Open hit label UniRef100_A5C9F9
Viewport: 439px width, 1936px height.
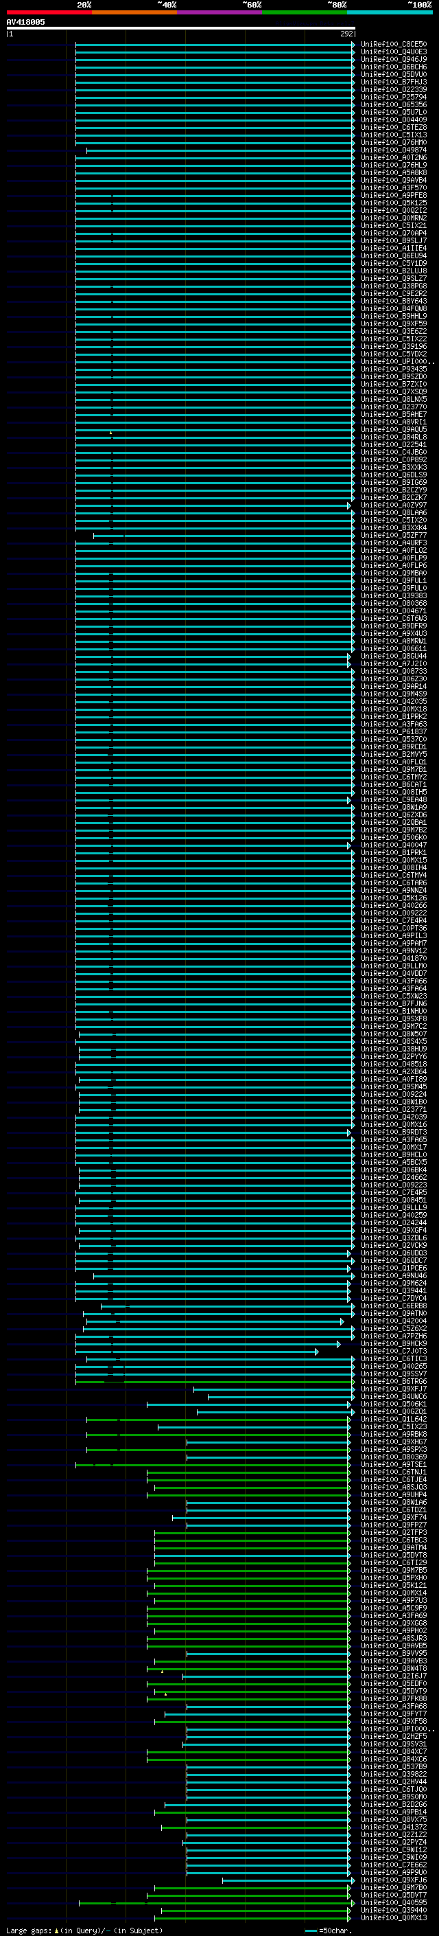click(394, 1608)
